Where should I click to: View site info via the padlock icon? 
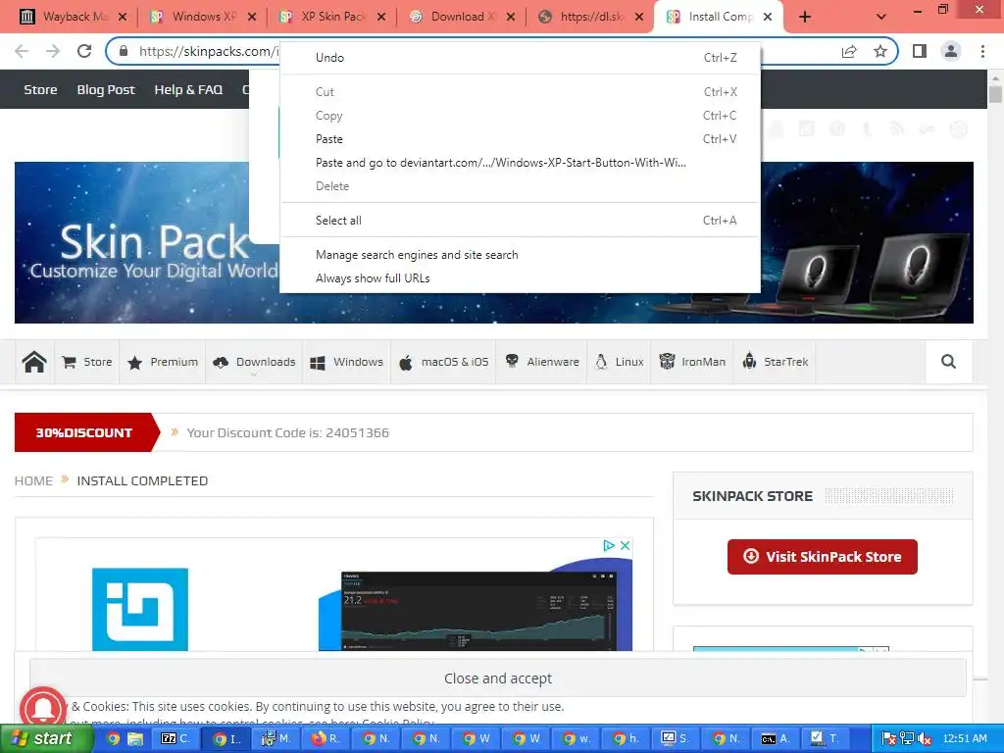pos(124,51)
